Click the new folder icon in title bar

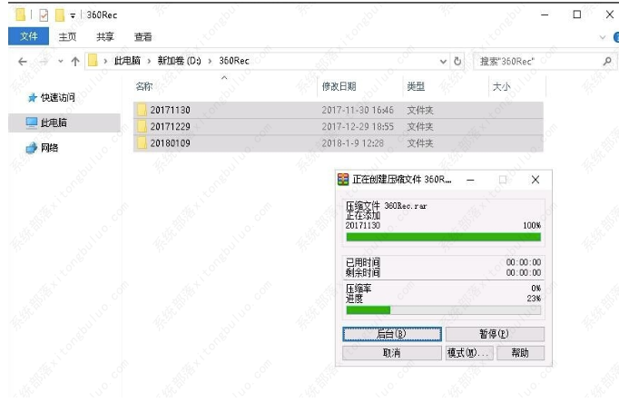[60, 15]
